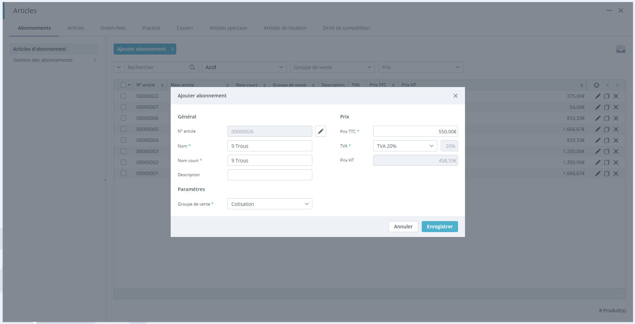
Task: Switch to the Articles tab
Action: (x=76, y=28)
